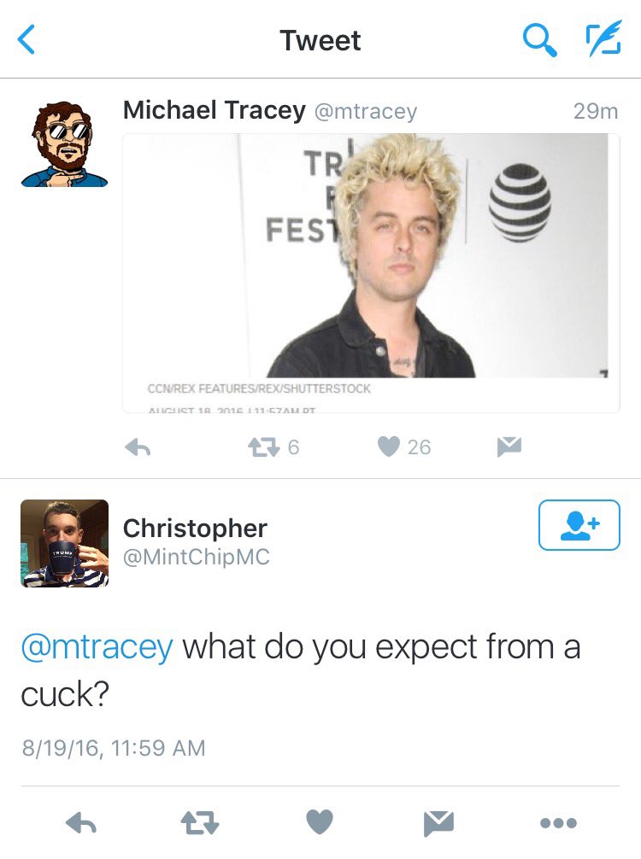Image resolution: width=641 pixels, height=859 pixels.
Task: Open the @MintChipMC handle profile
Action: click(197, 557)
